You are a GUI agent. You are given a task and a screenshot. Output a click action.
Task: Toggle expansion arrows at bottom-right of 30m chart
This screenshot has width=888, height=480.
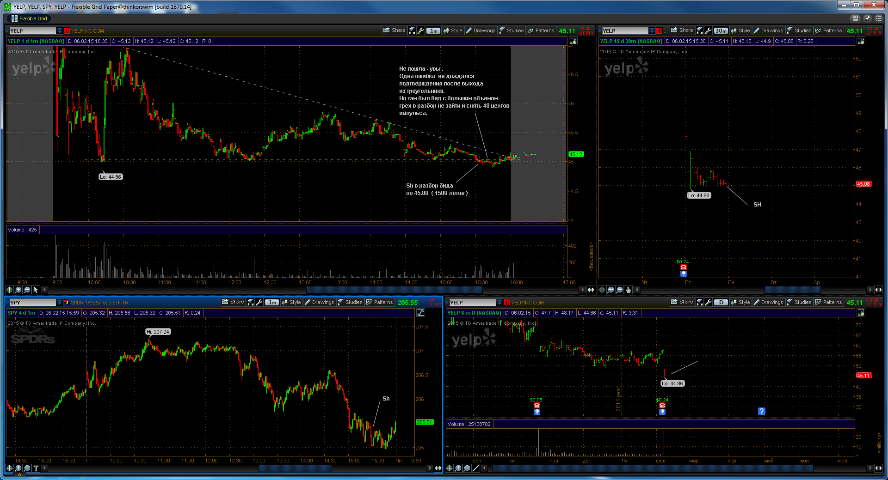point(878,290)
